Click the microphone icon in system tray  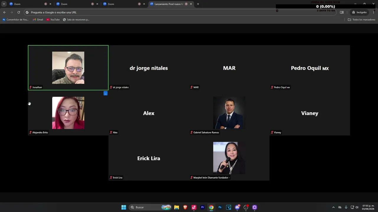pyautogui.click(x=346, y=207)
